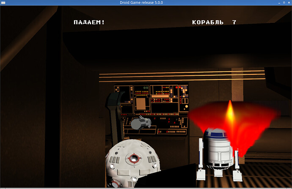Click the ship counter number 7
Viewport: 292px width, 189px height.
pos(234,22)
